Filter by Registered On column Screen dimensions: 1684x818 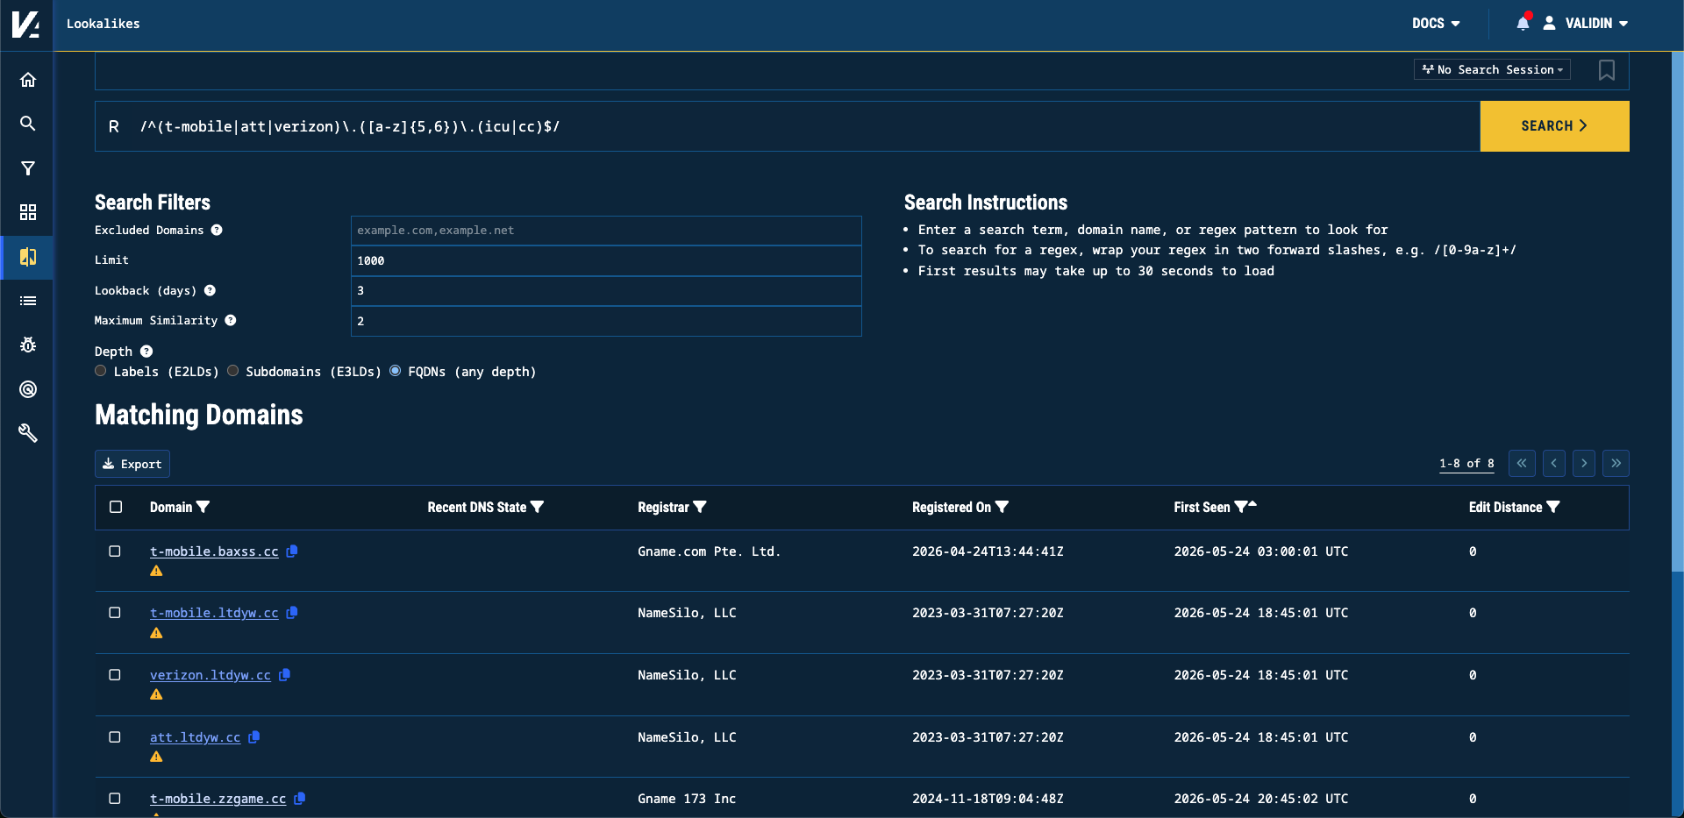(1003, 507)
